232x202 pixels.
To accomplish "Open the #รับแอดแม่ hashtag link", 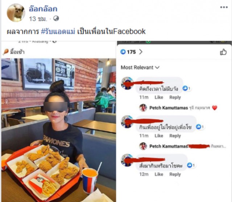I will tap(58, 32).
